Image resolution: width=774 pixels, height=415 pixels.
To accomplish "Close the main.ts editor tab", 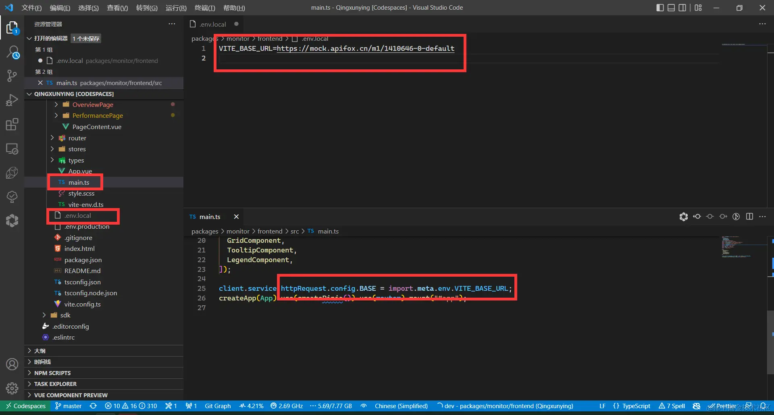I will 236,217.
